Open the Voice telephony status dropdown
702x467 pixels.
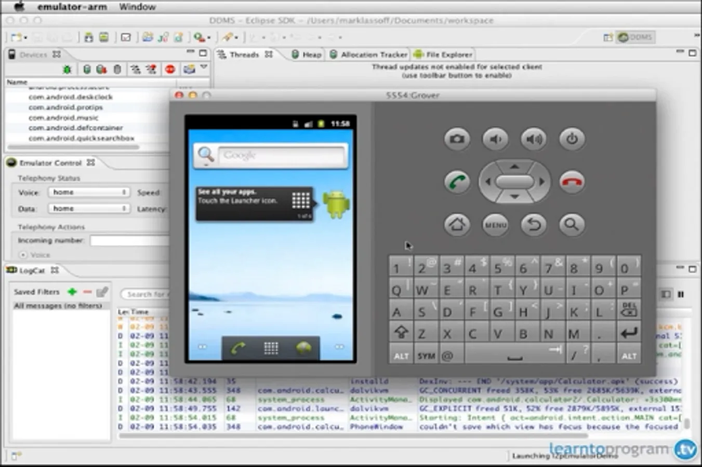[88, 193]
